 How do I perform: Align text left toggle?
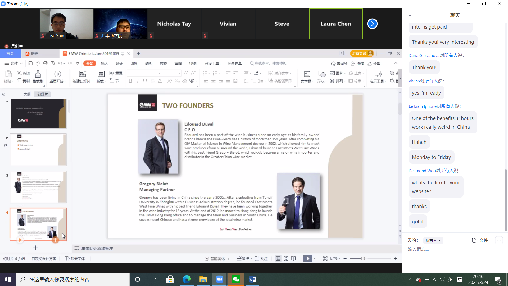point(206,81)
